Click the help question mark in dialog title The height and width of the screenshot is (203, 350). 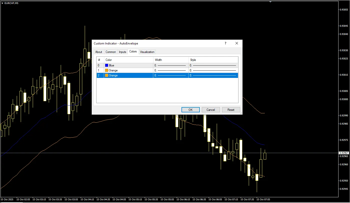[x=225, y=43]
